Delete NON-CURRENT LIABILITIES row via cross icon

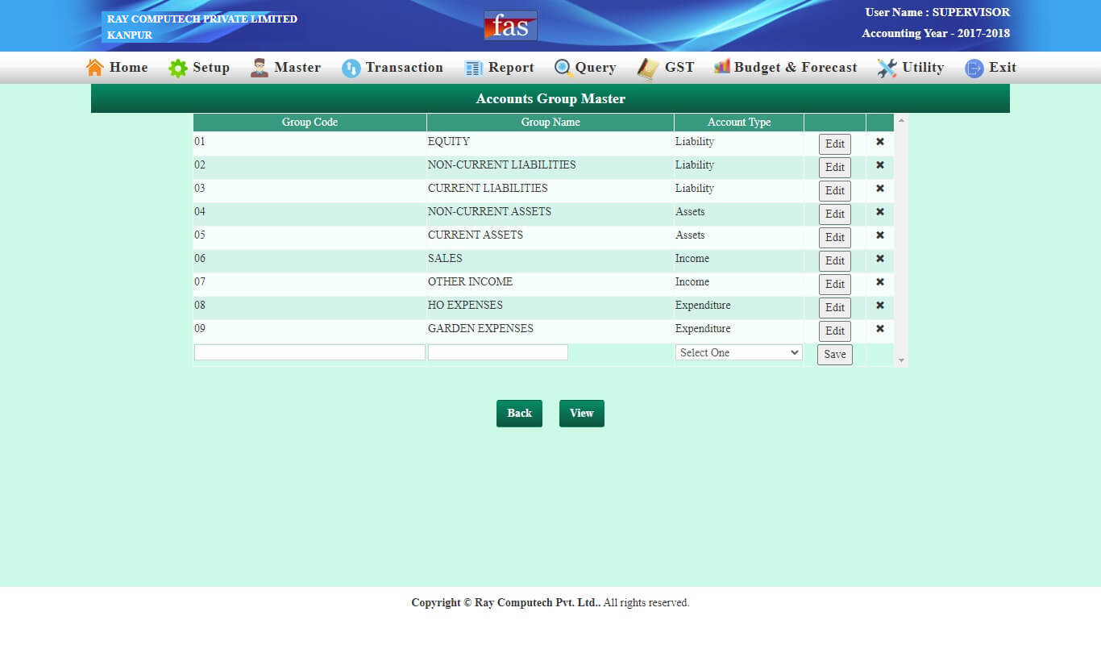880,165
